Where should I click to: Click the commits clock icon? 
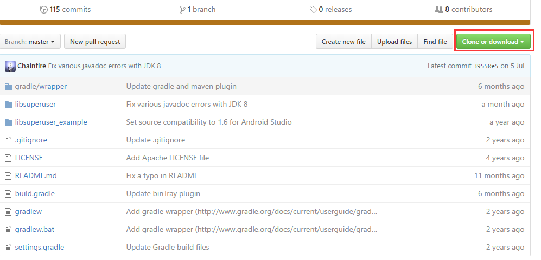[44, 10]
